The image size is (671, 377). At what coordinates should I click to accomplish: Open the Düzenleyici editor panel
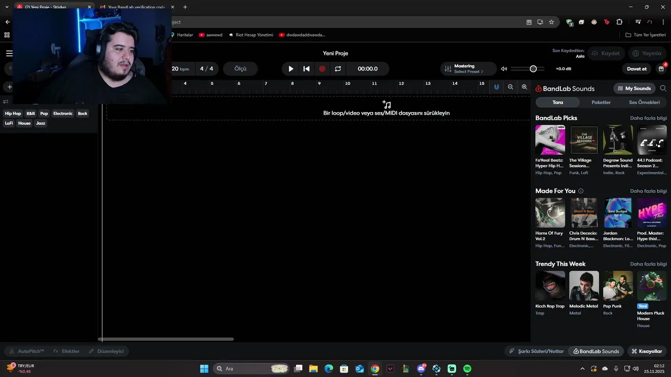(106, 351)
